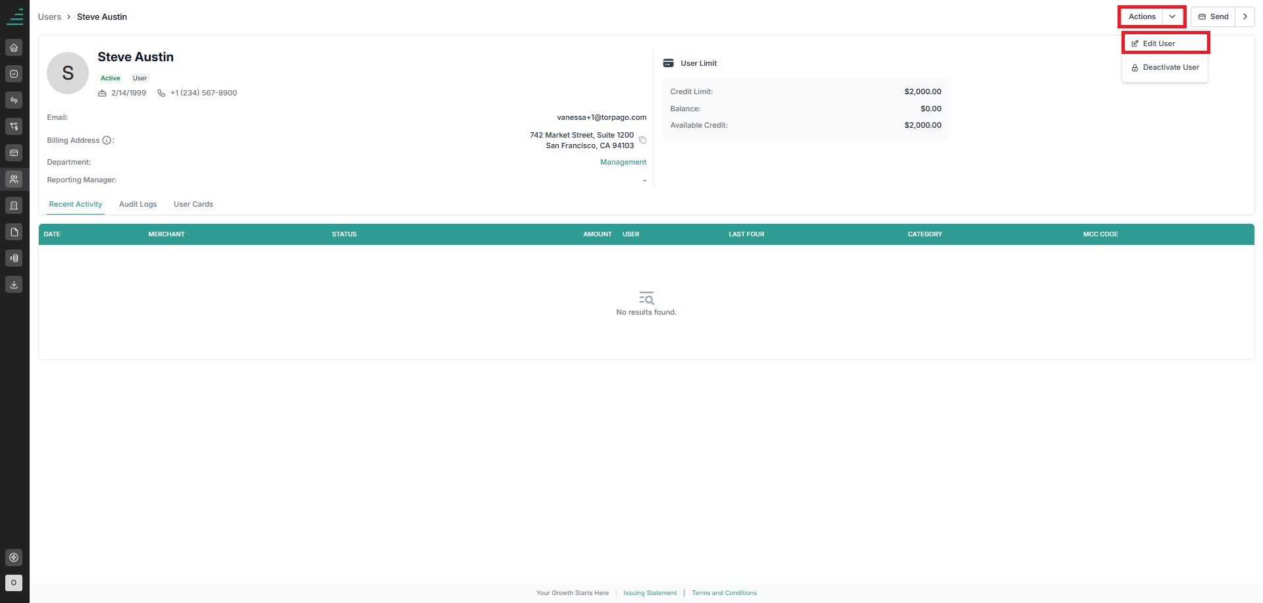Click the download icon in the sidebar
This screenshot has height=603, width=1263.
14,284
